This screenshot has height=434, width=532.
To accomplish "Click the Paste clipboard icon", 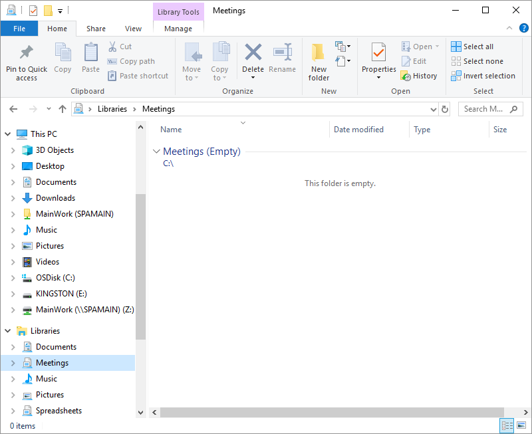I will pos(91,53).
